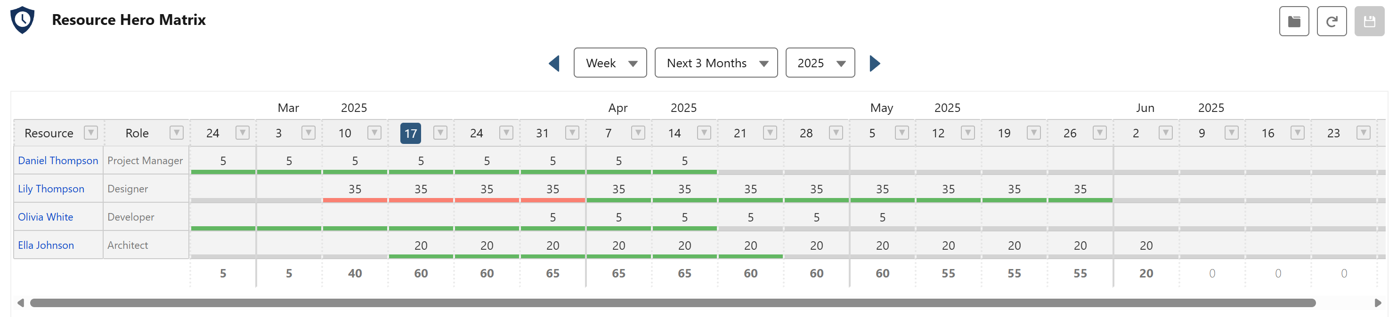Open the Next 3 Months range dropdown

[716, 63]
